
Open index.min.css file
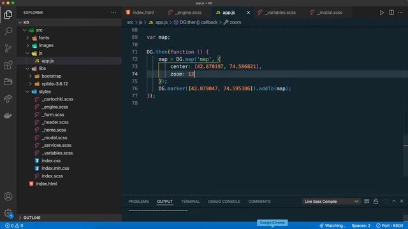[x=69, y=168]
